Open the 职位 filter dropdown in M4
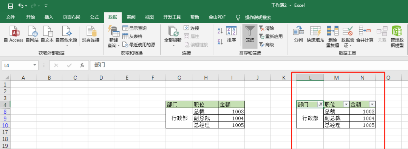The width and height of the screenshot is (408, 149). pyautogui.click(x=346, y=104)
